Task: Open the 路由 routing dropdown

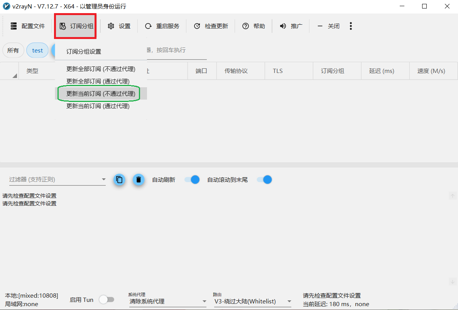Action: [289, 302]
